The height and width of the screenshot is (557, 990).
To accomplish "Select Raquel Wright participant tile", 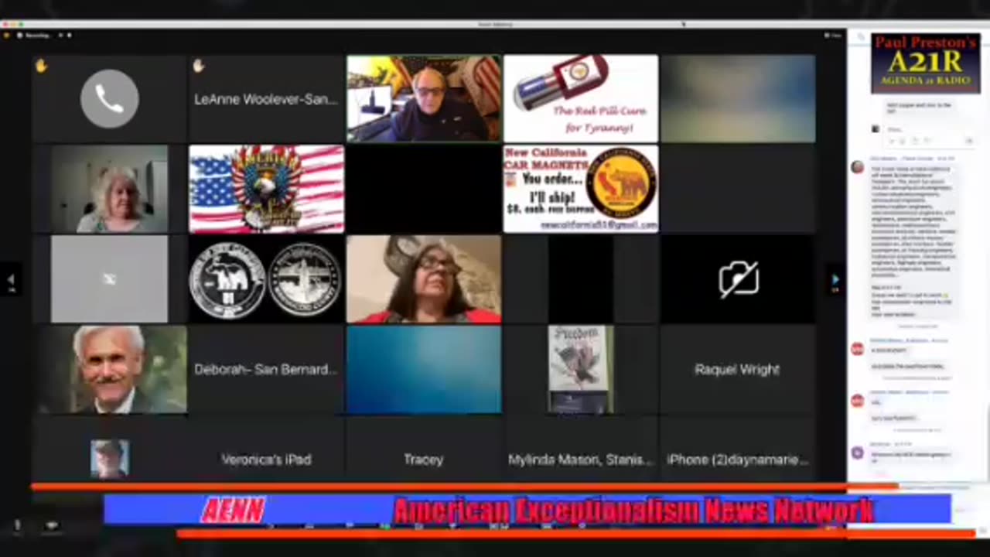I will tap(738, 369).
